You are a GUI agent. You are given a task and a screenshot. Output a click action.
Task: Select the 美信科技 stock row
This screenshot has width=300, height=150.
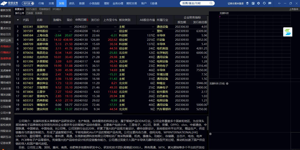coord(111,66)
